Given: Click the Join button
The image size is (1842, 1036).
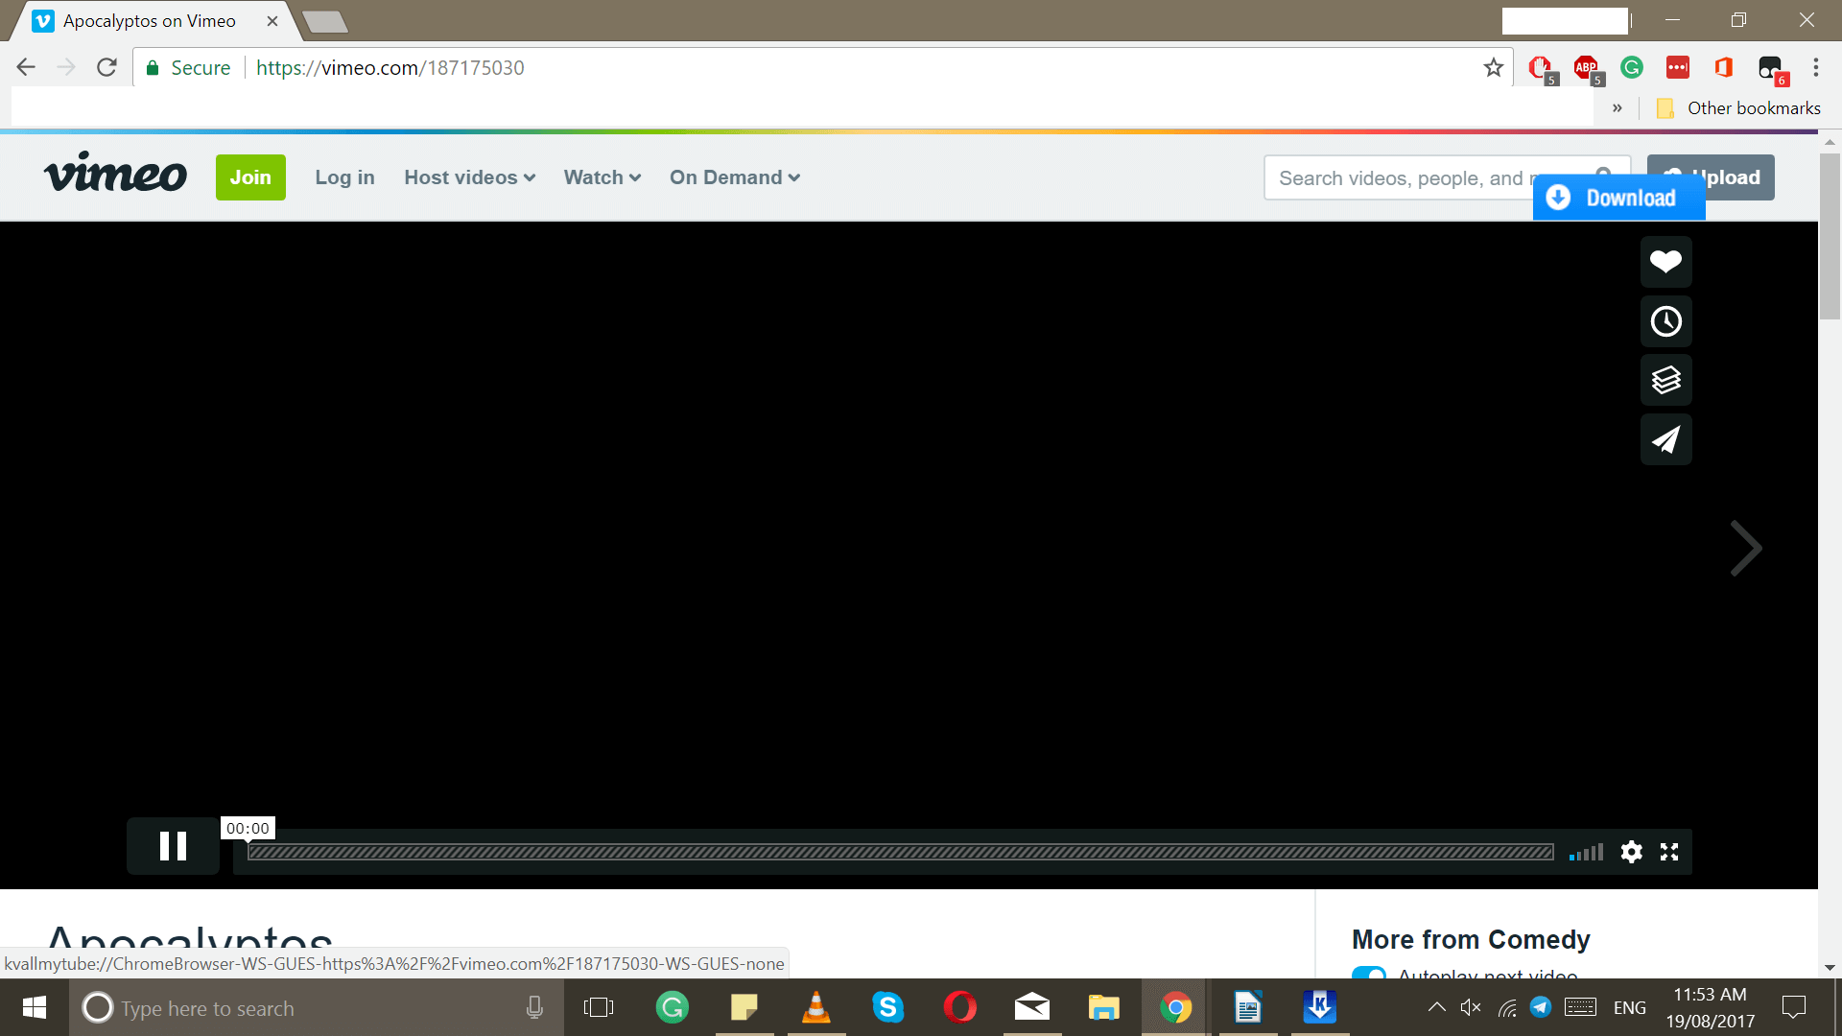Looking at the screenshot, I should click(250, 177).
